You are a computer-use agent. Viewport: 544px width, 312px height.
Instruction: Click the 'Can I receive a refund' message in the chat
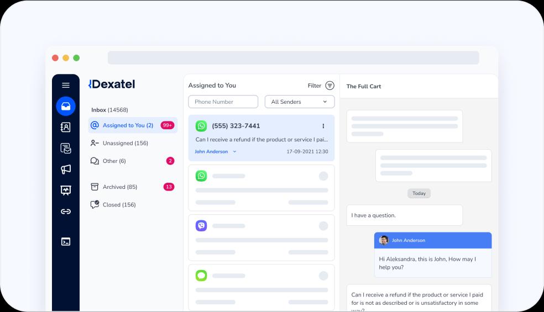click(x=419, y=299)
